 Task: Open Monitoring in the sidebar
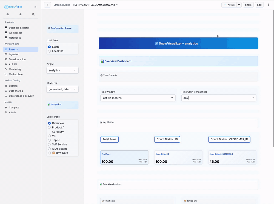[x=15, y=69]
